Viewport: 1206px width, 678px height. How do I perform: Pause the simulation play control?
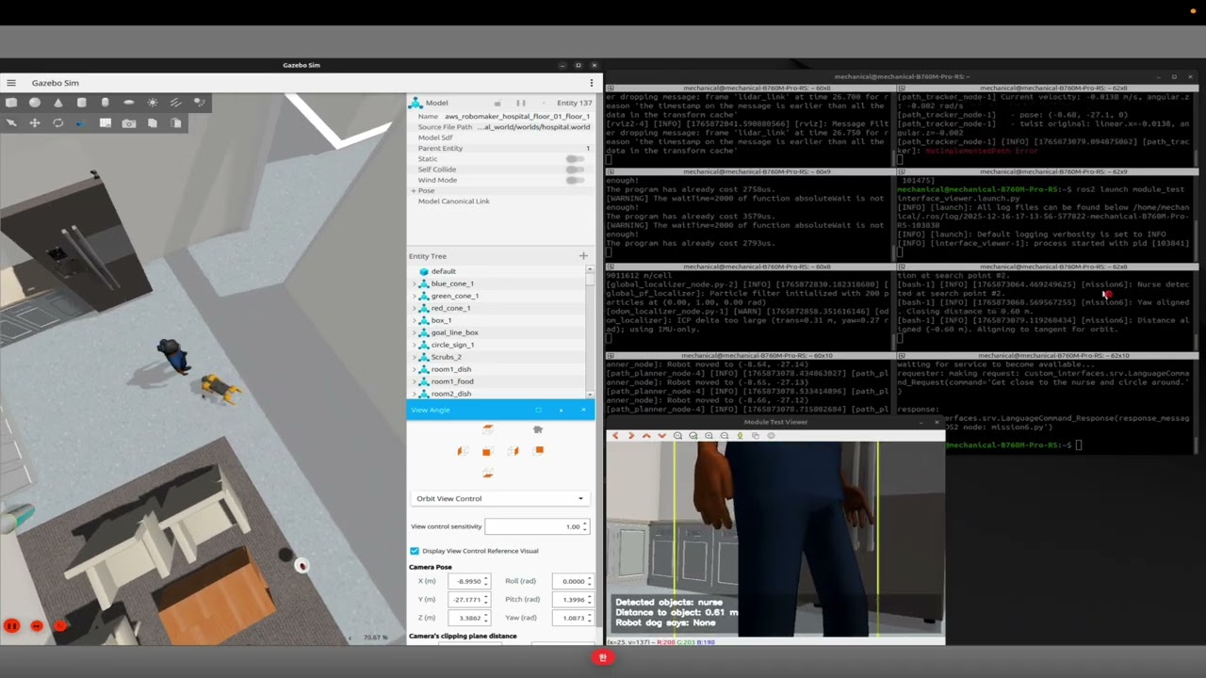point(11,625)
